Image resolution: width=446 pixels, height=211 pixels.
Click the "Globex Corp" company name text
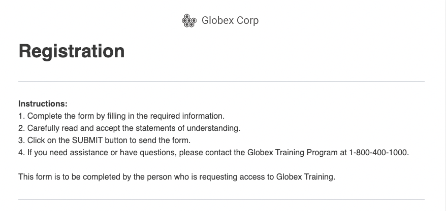pos(230,20)
